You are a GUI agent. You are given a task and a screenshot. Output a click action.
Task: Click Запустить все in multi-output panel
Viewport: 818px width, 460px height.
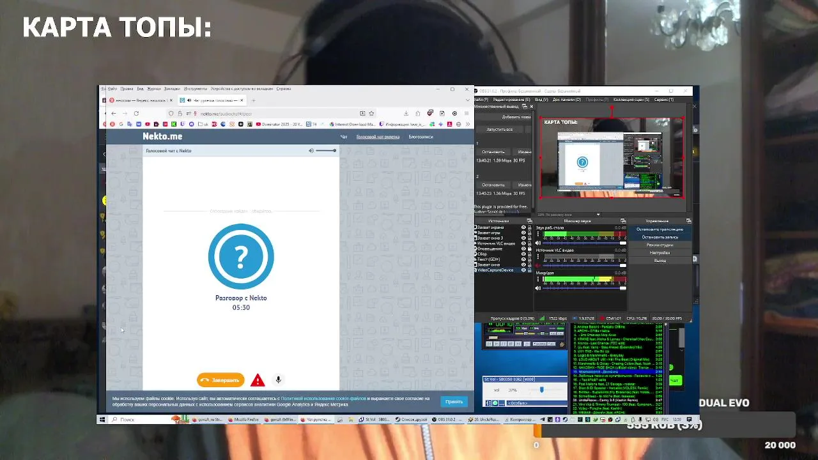(x=499, y=129)
